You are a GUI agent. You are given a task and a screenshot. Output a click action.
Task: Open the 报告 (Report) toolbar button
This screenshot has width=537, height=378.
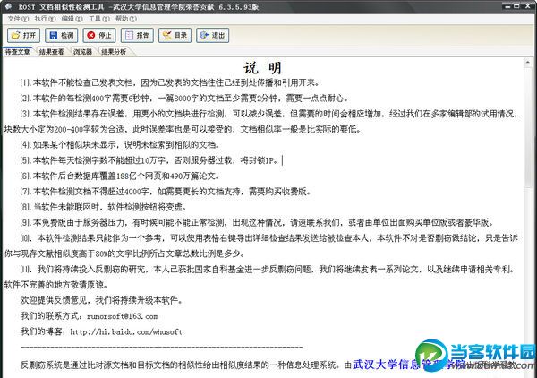[x=137, y=35]
